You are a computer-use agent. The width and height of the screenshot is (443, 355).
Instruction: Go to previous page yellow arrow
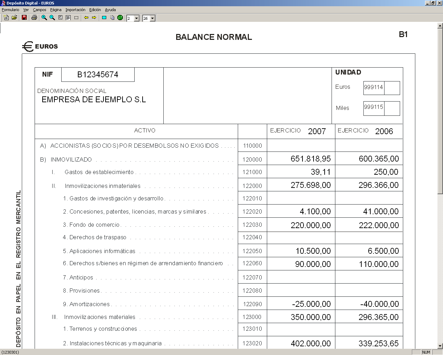pos(86,18)
